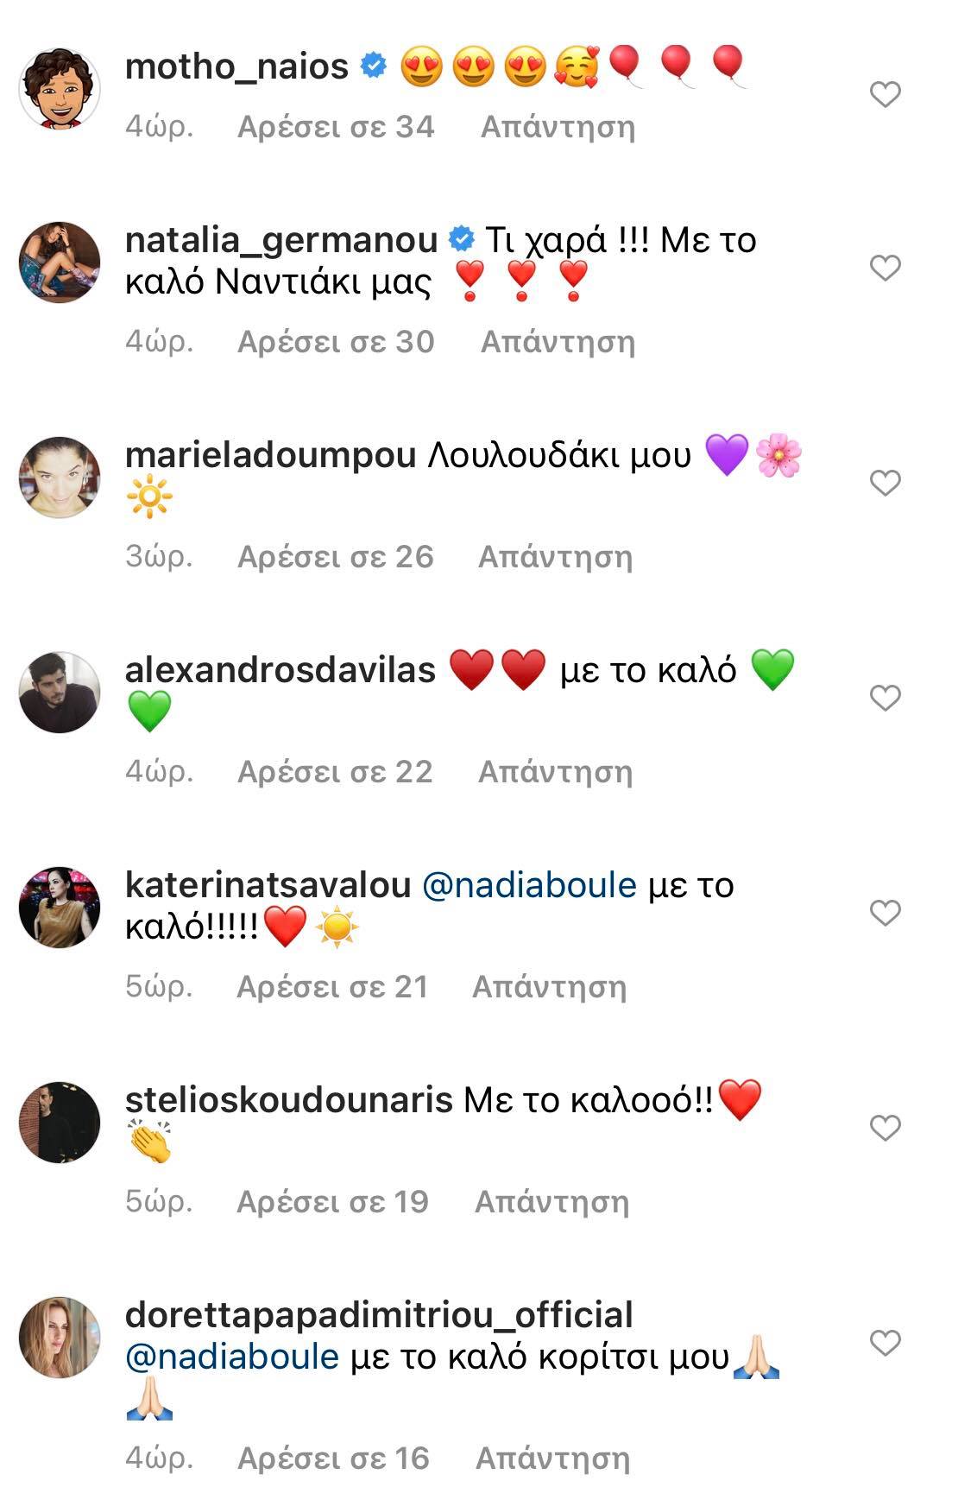958x1487 pixels.
Task: Heart alexandrosdavilas's comment
Action: pos(885,698)
